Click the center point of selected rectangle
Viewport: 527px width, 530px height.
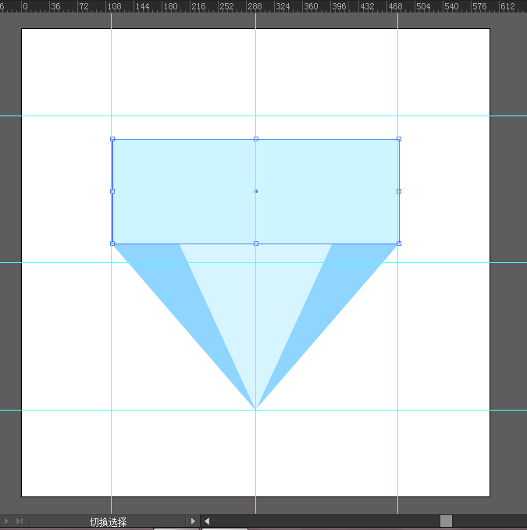256,191
